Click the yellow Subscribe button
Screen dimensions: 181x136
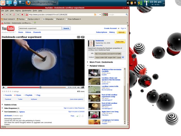coord(120,42)
